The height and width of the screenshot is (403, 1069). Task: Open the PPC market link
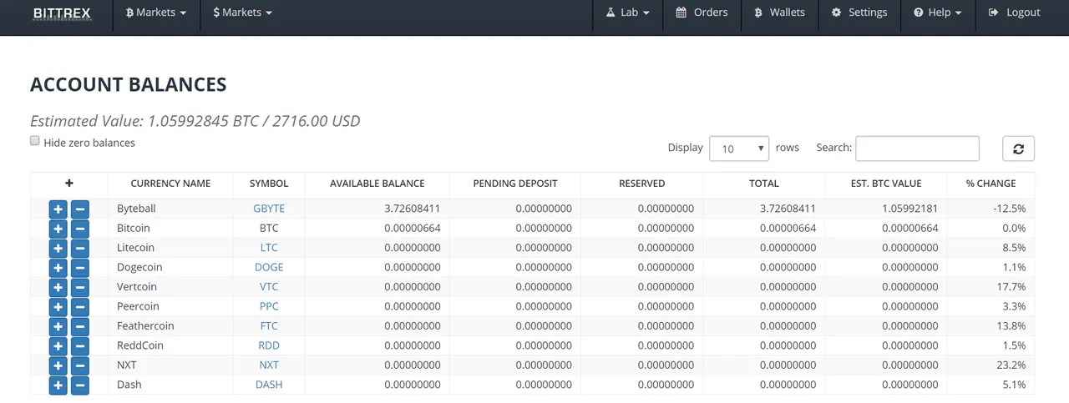coord(269,306)
